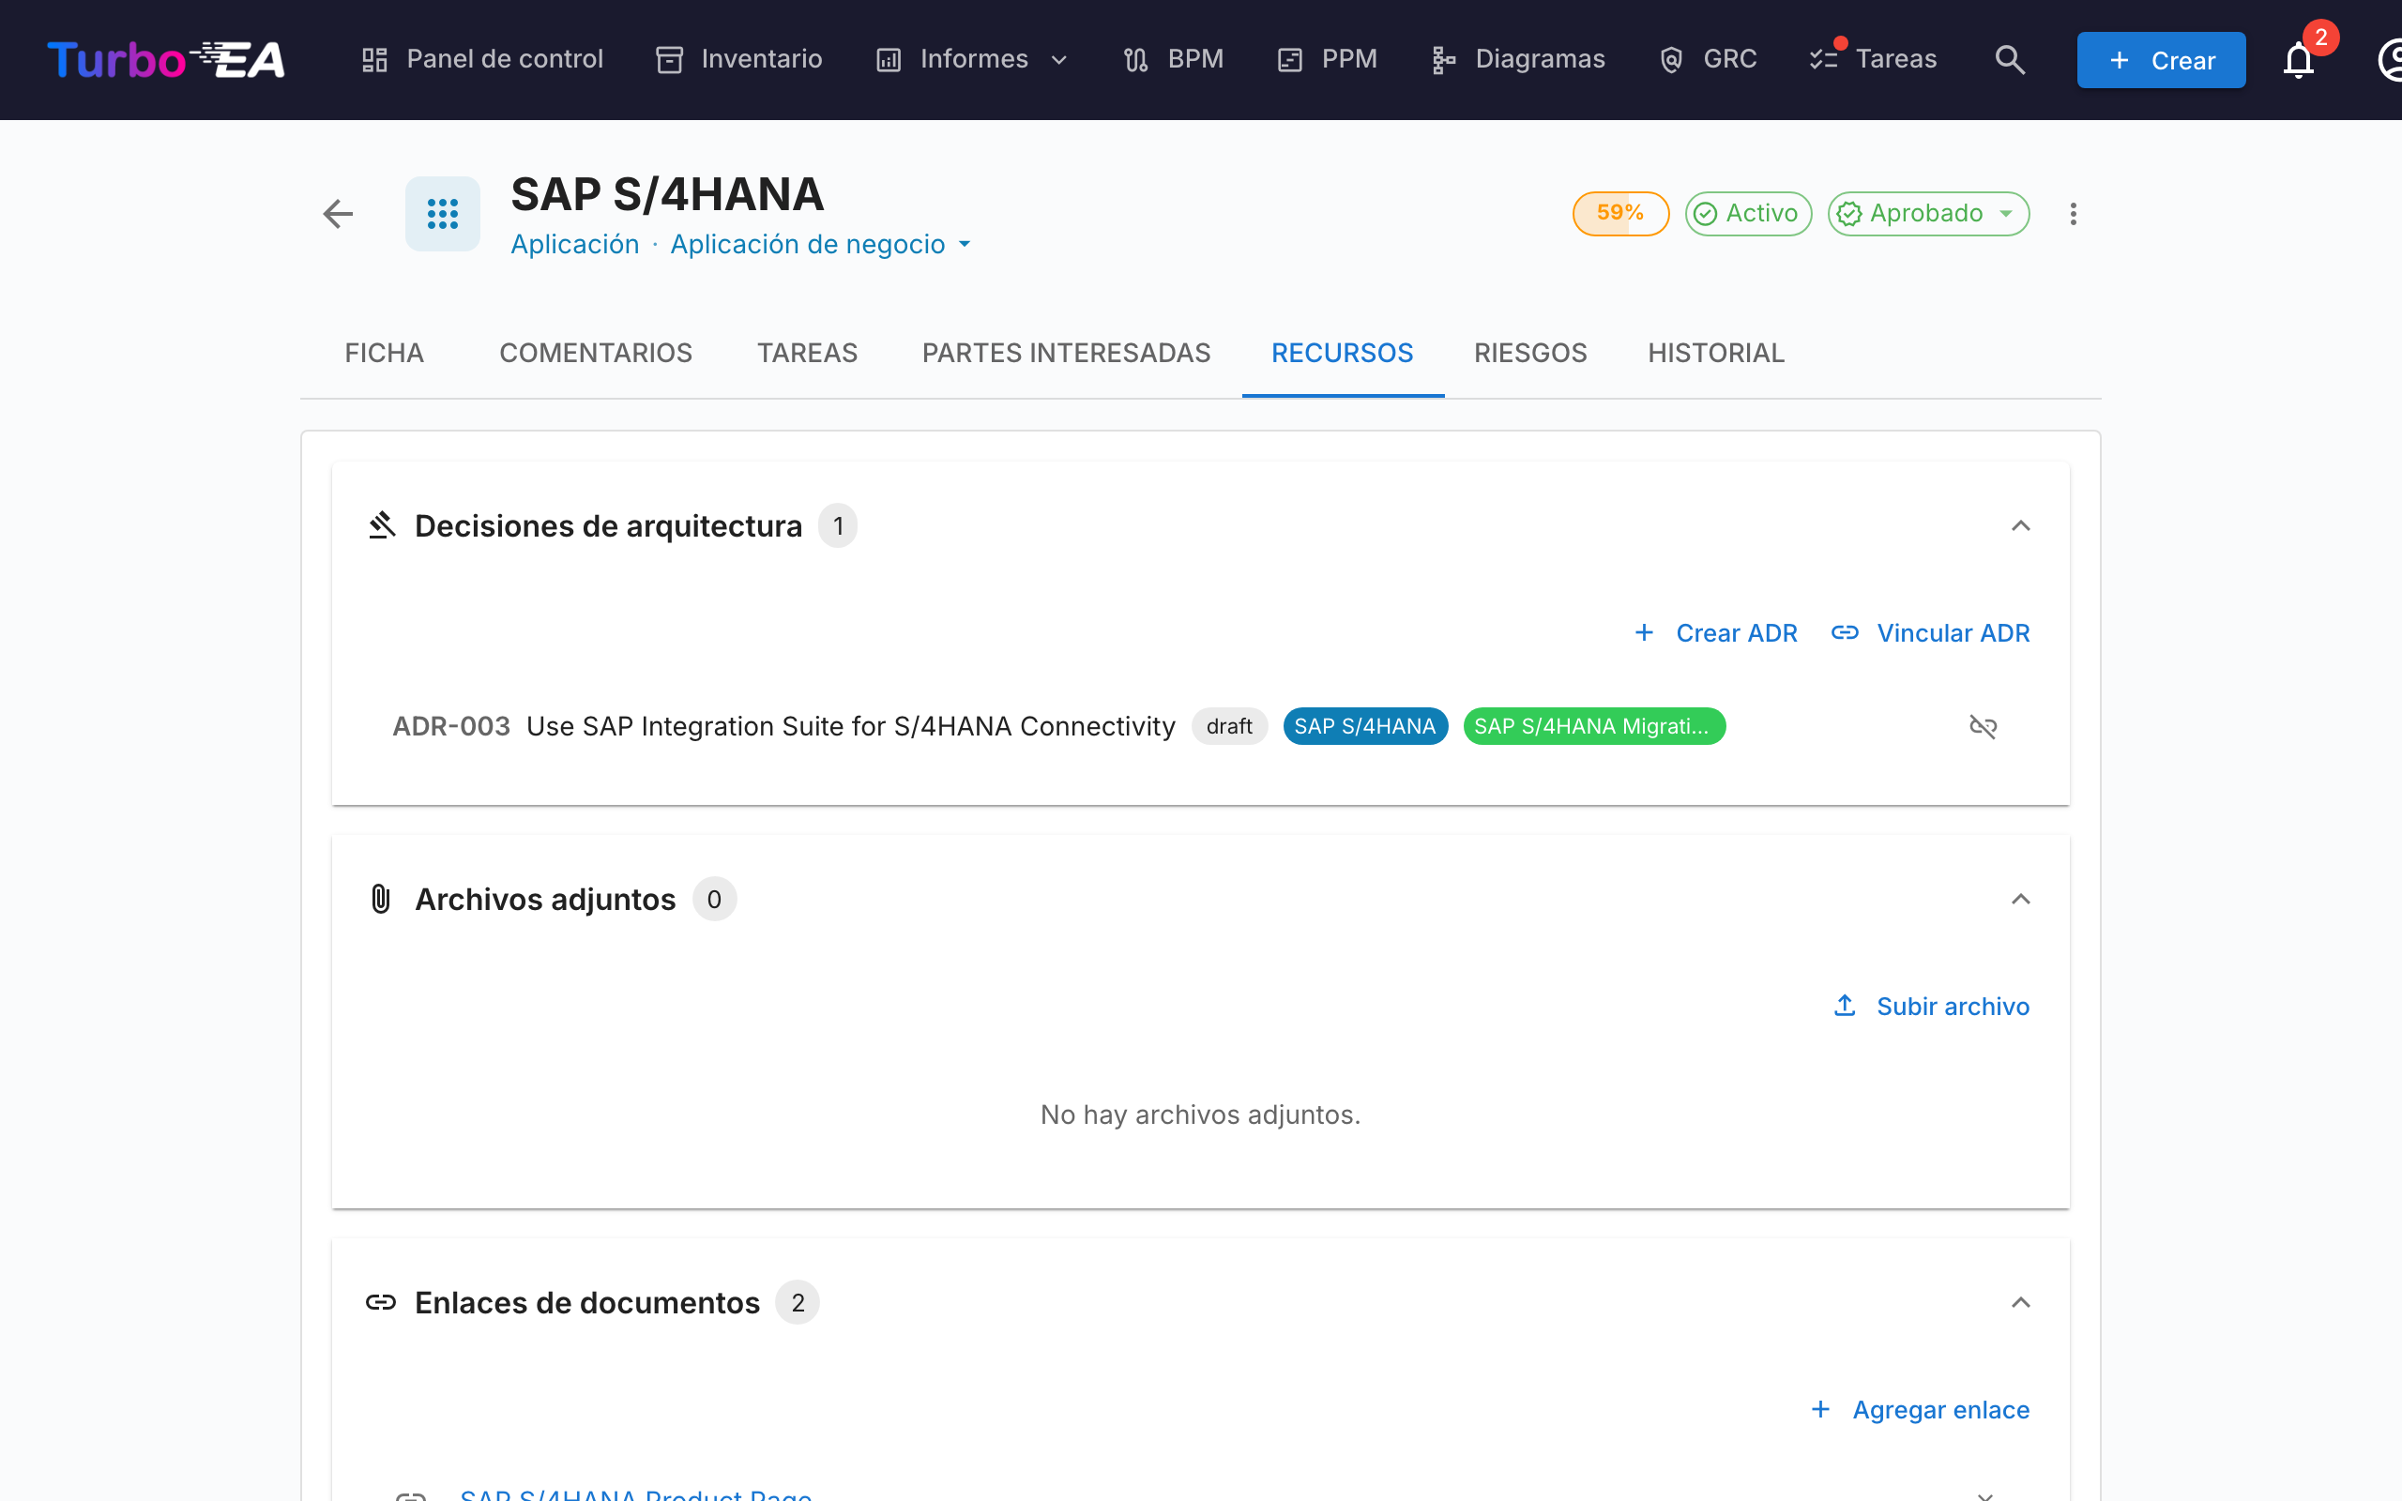The image size is (2402, 1501).
Task: Click the green SAP S/4HANA Migrati... chip
Action: click(x=1594, y=727)
